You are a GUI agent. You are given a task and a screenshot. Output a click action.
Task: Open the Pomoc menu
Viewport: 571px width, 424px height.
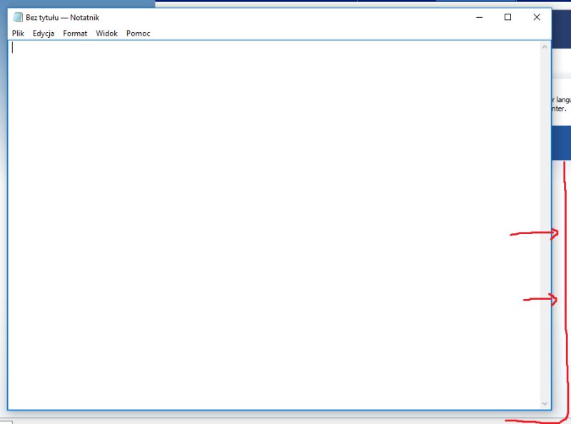pos(138,33)
